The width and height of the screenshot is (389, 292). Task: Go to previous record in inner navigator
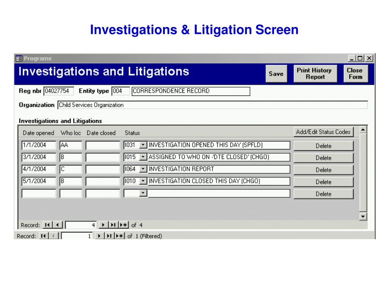(57, 225)
